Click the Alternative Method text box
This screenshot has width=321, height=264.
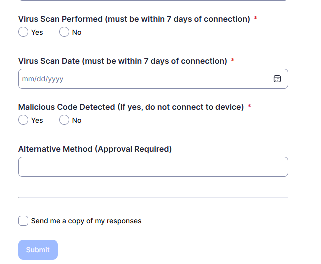[x=153, y=167]
